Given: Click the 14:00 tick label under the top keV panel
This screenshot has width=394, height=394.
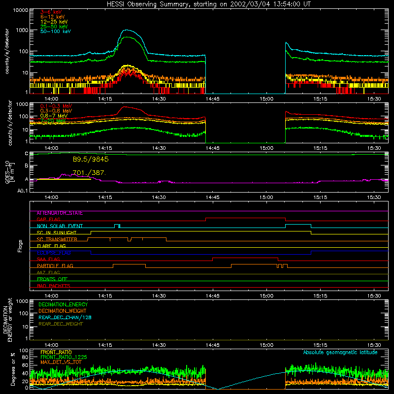Looking at the screenshot, I should [51, 99].
